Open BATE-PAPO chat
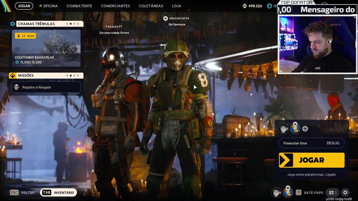The image size is (358, 201). pyautogui.click(x=309, y=192)
